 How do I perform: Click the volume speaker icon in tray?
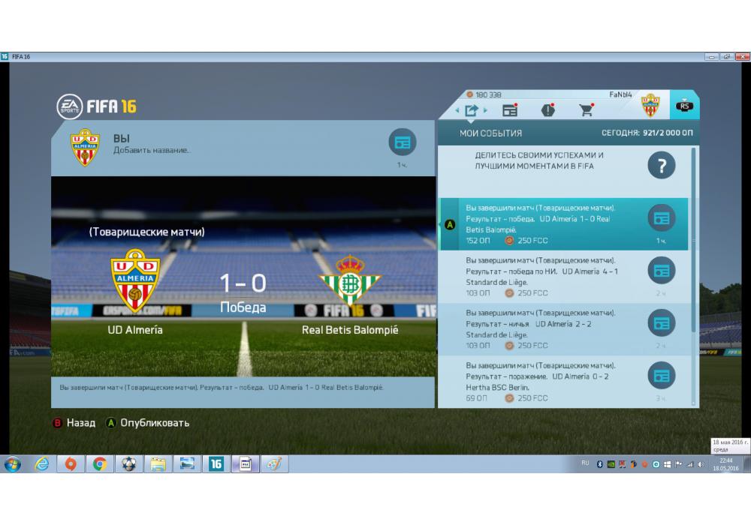701,464
